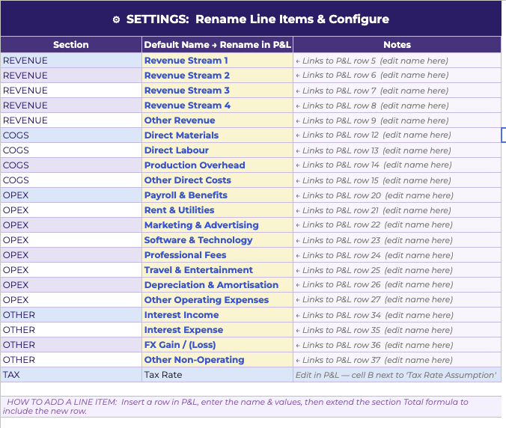Click the note 'Links to P&L row 36'

tap(397, 345)
